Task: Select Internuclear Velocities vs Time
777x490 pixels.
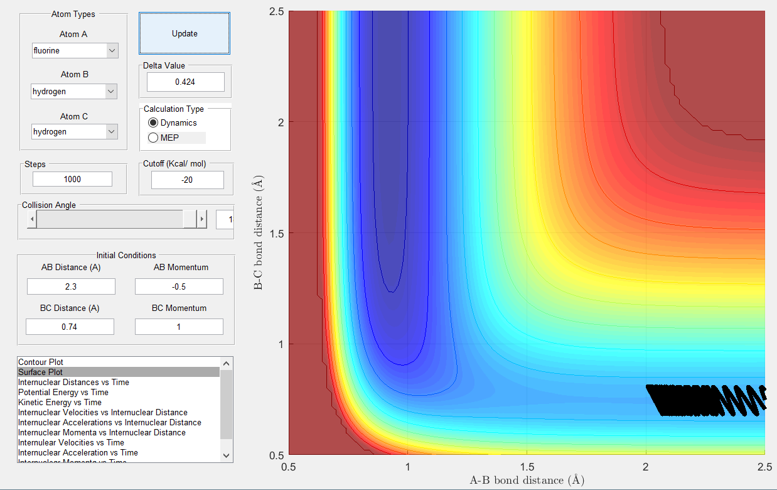Action: pos(119,442)
